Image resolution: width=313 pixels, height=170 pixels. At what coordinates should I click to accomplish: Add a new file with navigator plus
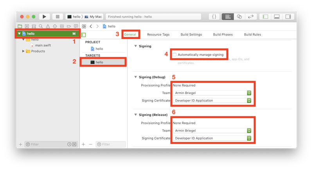click(x=21, y=144)
